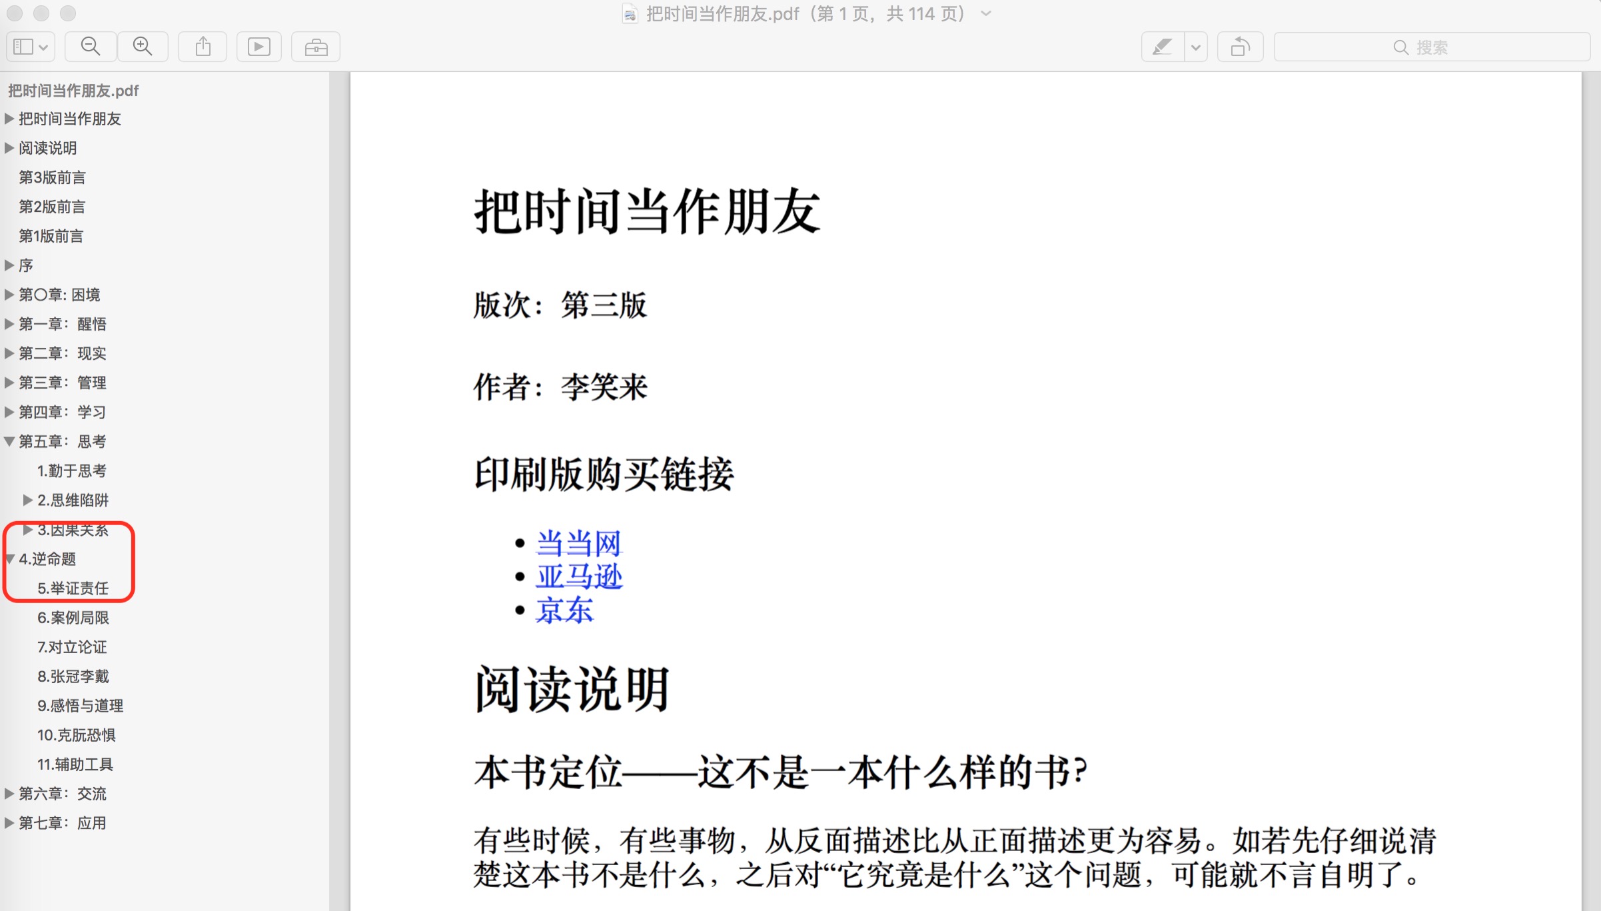1601x911 pixels.
Task: Rotate the page left
Action: click(1239, 46)
